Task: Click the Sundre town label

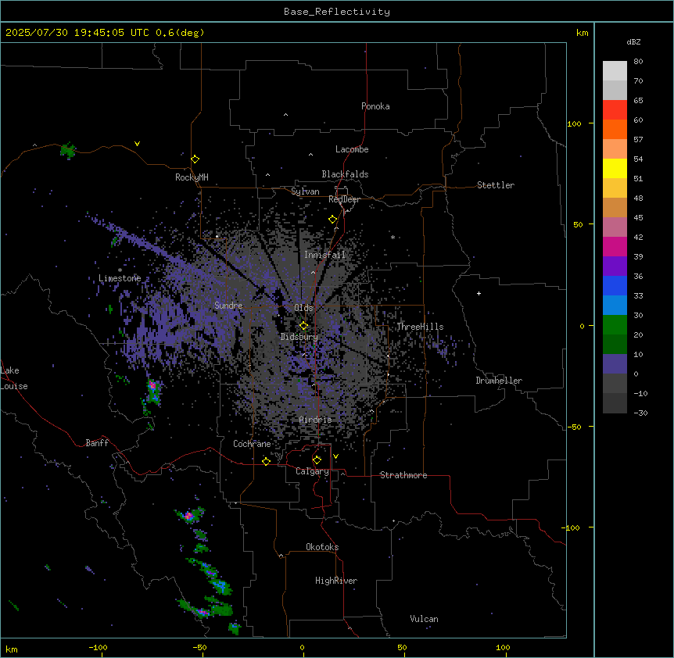Action: pyautogui.click(x=228, y=306)
